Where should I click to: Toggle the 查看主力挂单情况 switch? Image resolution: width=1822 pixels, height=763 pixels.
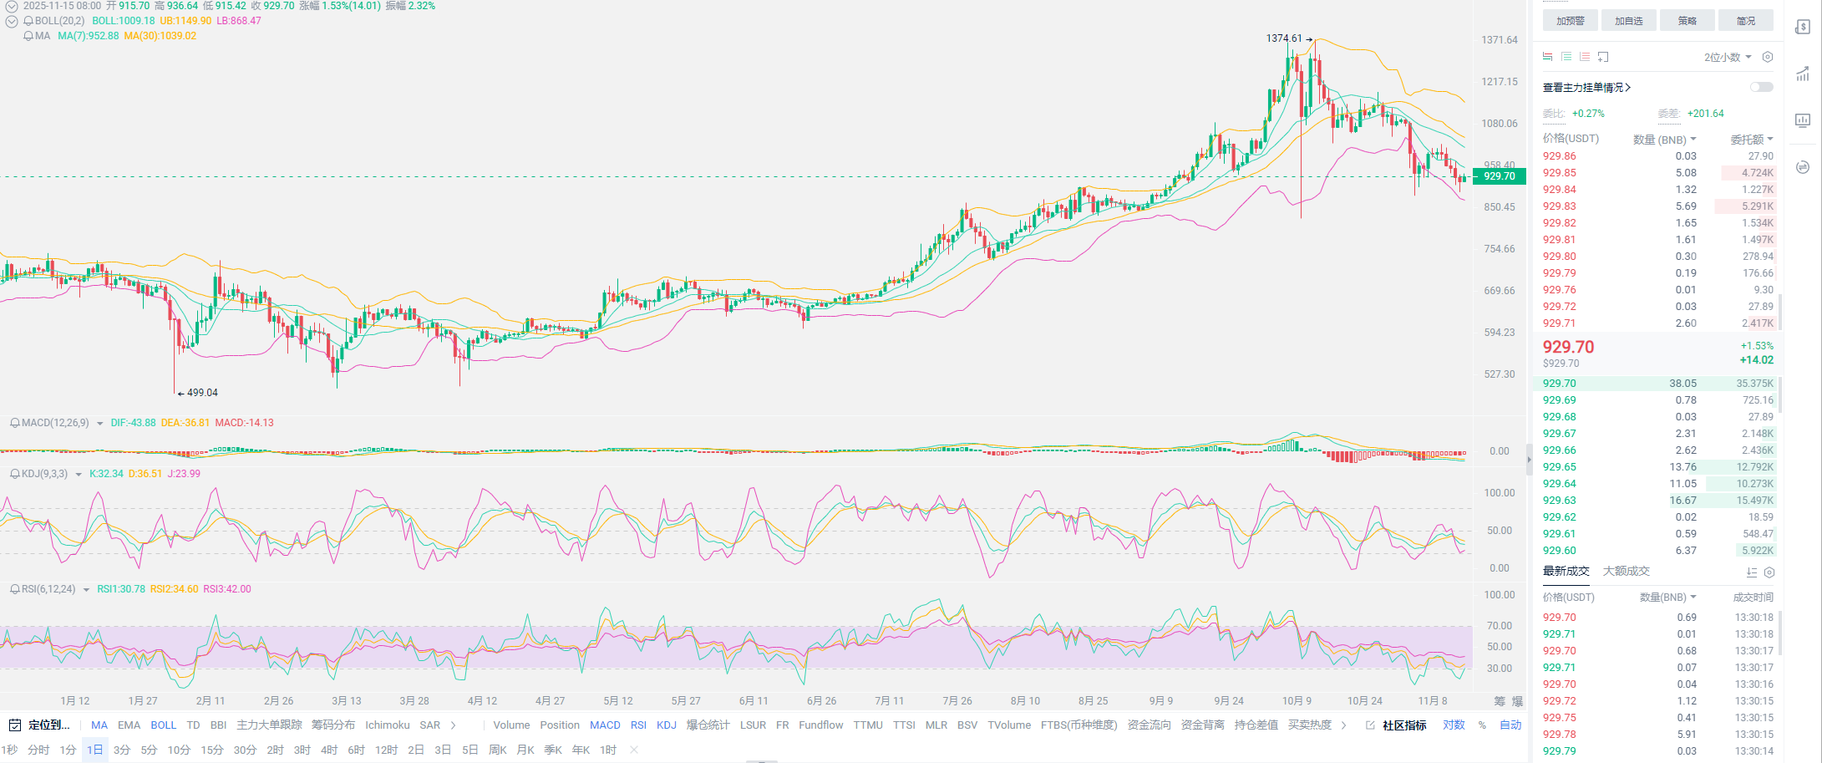point(1761,87)
